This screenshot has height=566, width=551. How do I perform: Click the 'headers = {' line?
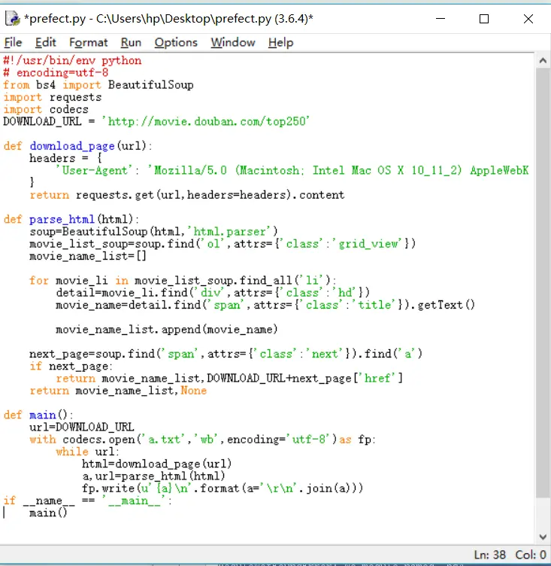tap(65, 159)
